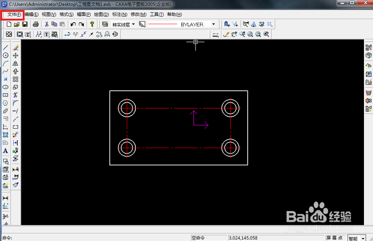Save the drawing with the floppy disk icon
The image size is (373, 241).
point(25,24)
